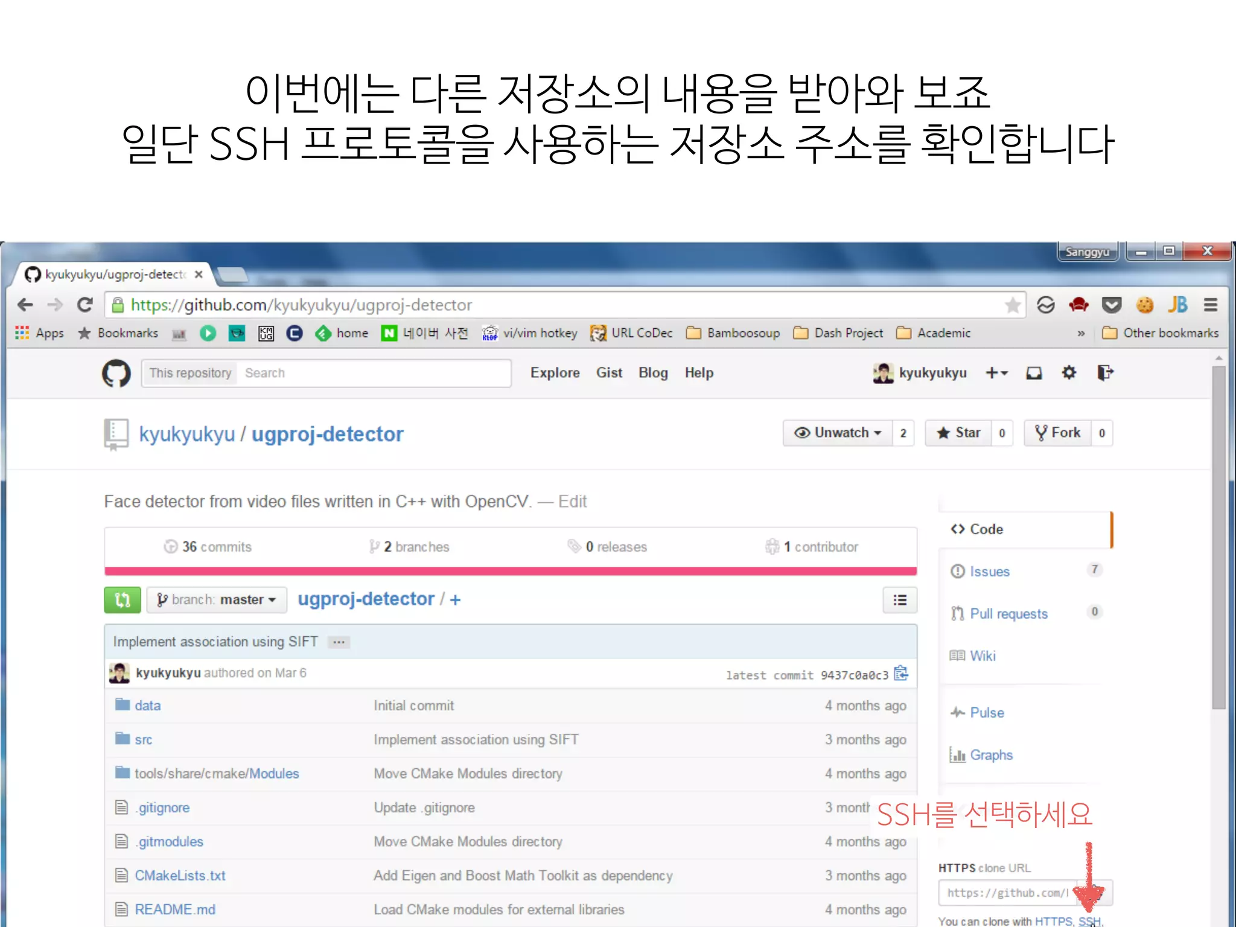
Task: View the 2 branches
Action: (410, 547)
